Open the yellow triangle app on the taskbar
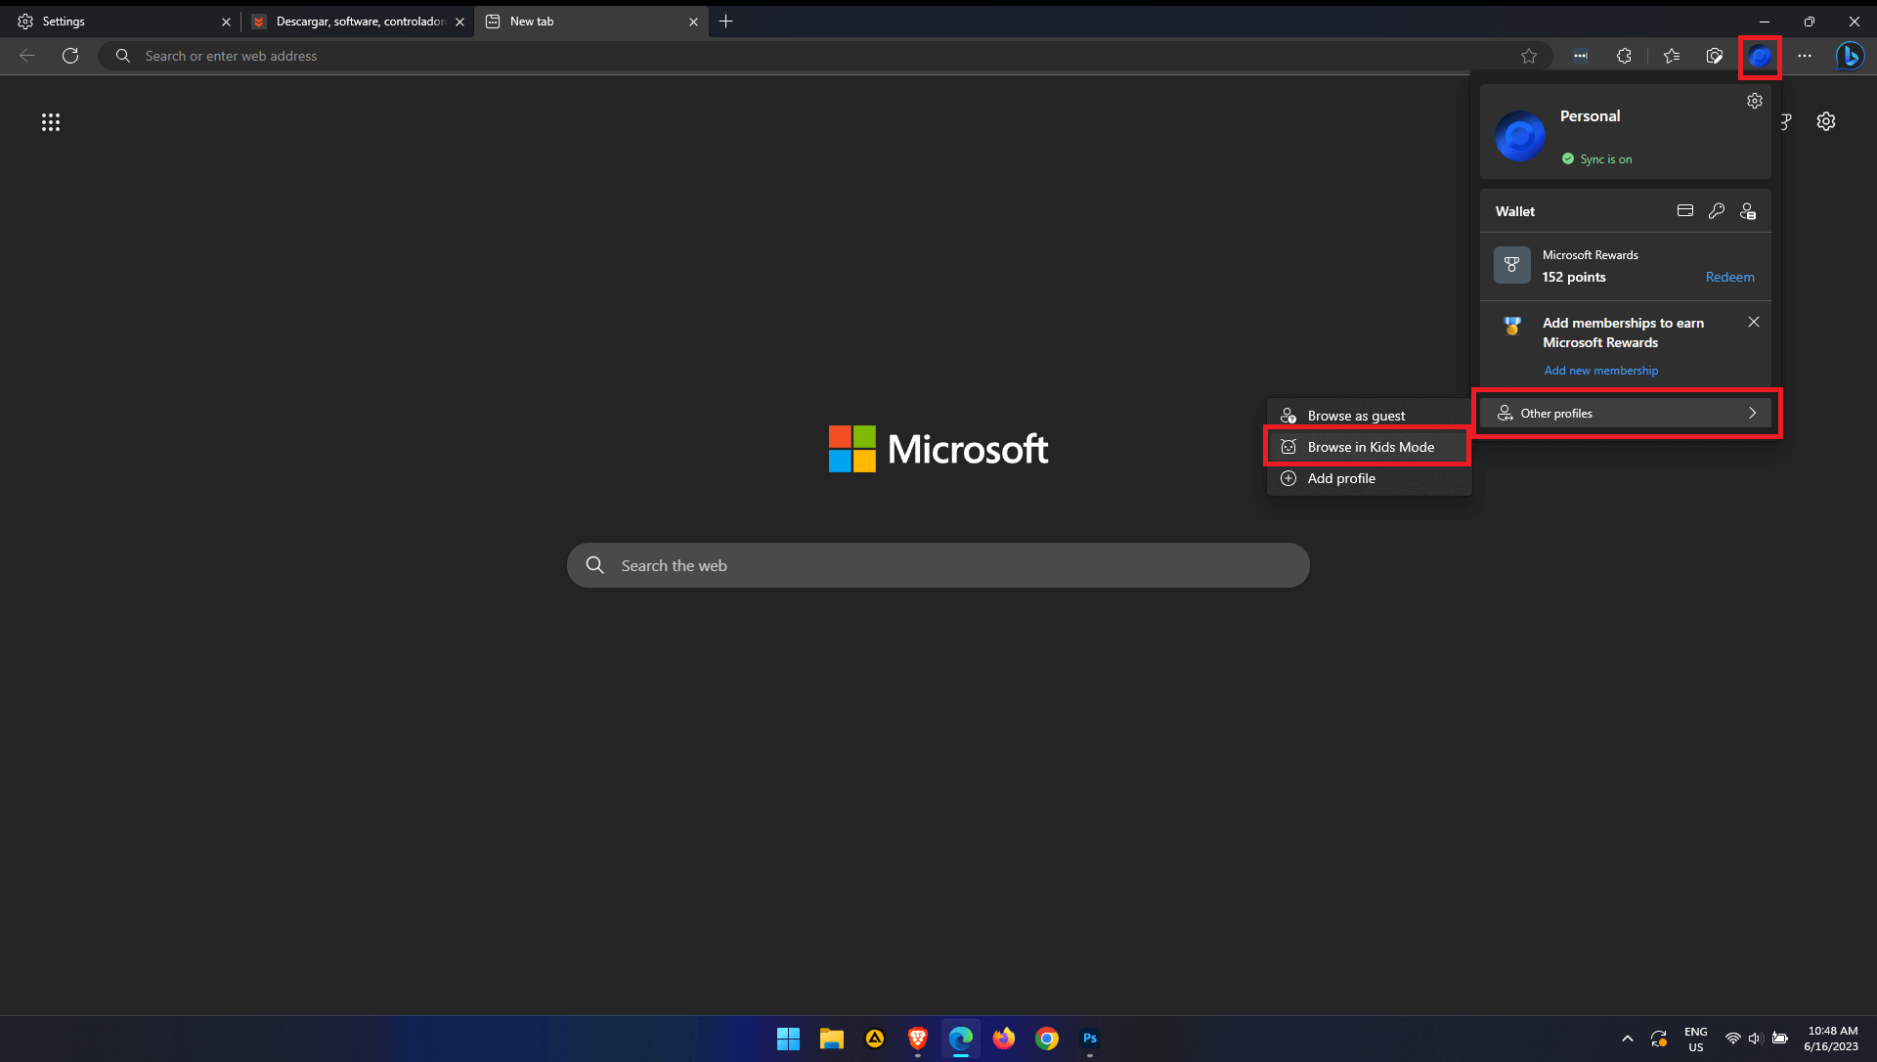Viewport: 1877px width, 1062px height. (x=875, y=1039)
